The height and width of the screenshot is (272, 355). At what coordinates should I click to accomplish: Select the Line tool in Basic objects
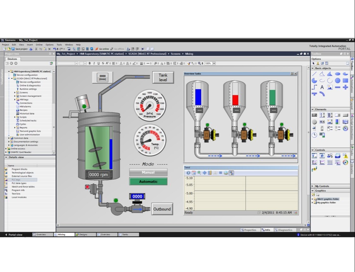click(x=314, y=74)
